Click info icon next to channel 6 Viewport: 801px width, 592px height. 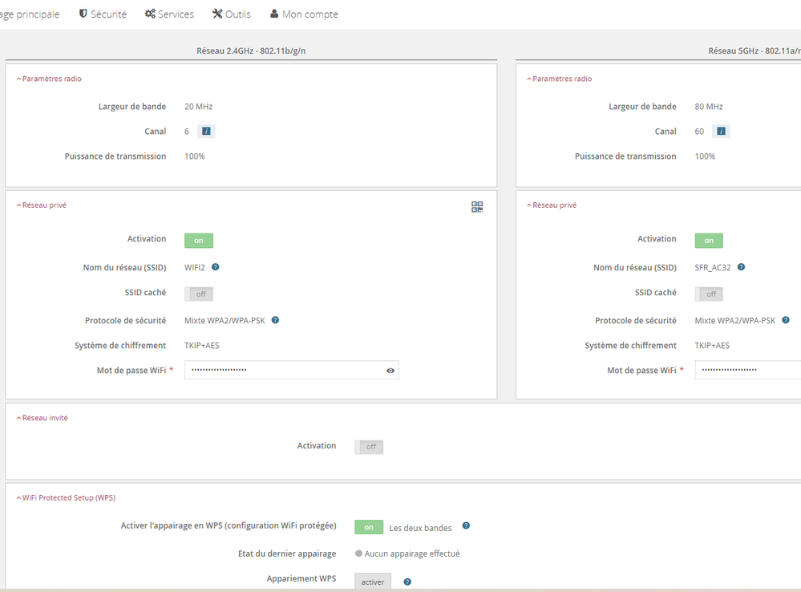pos(206,132)
